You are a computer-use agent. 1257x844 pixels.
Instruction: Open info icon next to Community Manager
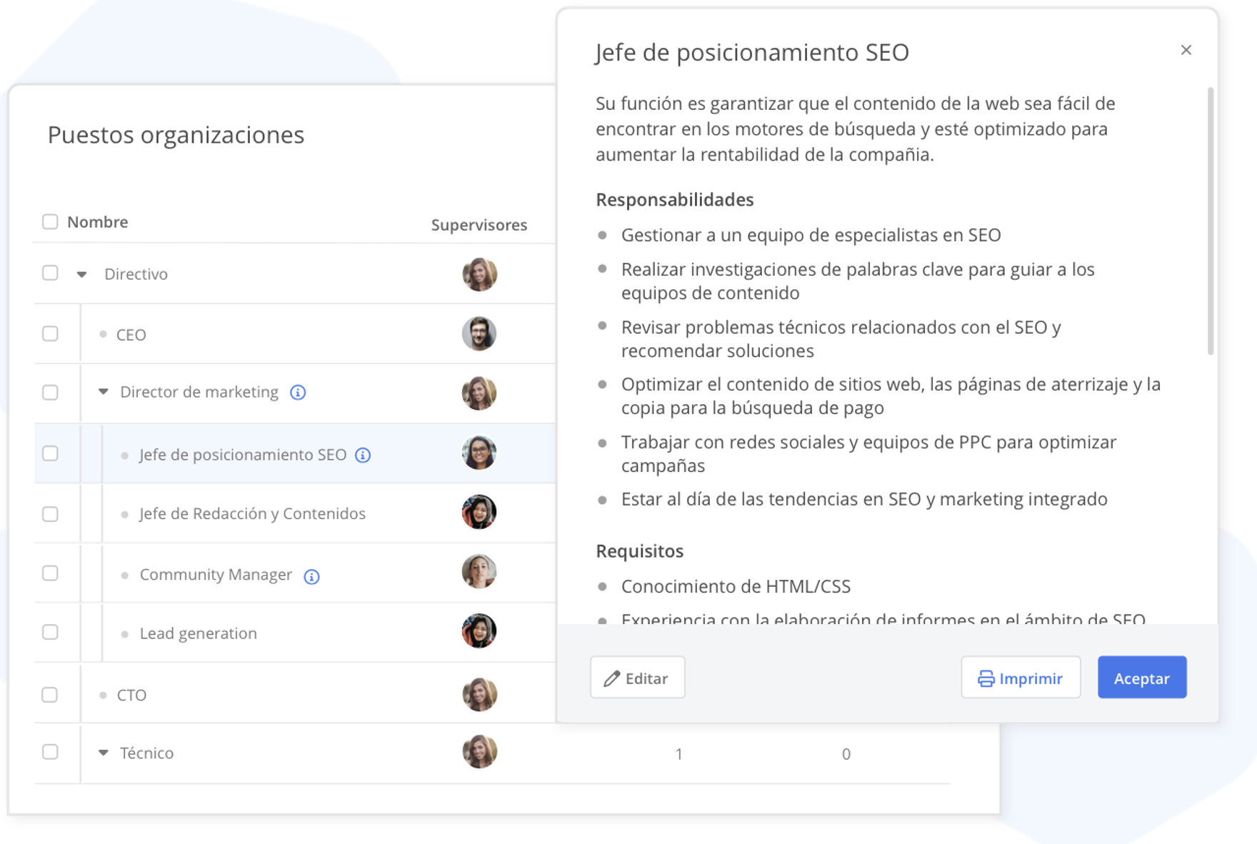point(311,576)
